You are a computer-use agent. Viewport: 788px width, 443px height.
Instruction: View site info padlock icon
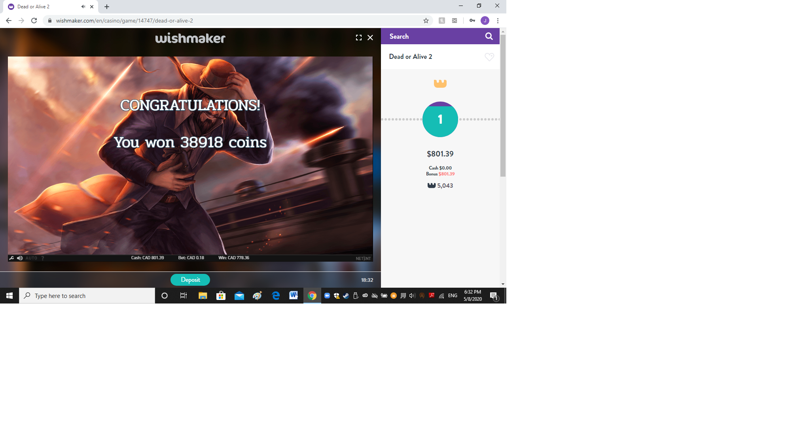[x=50, y=21]
